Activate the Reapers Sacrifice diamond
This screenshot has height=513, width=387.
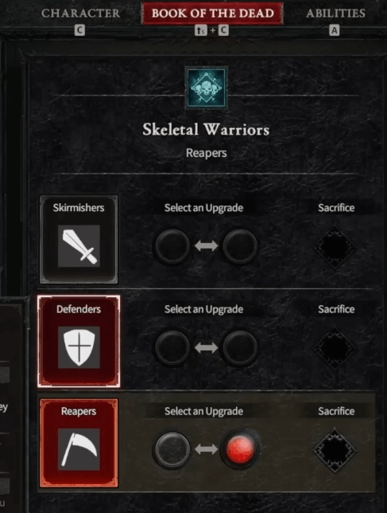pyautogui.click(x=335, y=450)
